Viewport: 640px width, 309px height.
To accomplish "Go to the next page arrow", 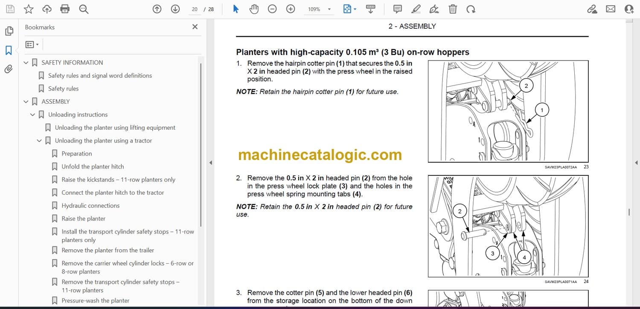I will point(175,9).
